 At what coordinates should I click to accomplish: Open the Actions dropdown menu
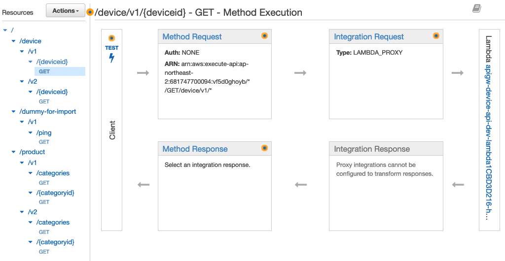coord(66,10)
